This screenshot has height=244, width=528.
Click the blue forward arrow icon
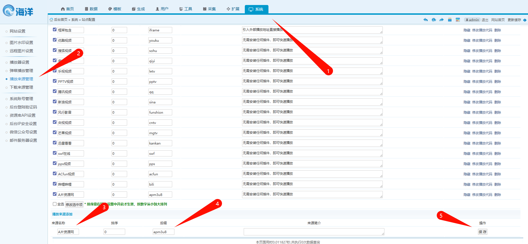click(x=441, y=20)
